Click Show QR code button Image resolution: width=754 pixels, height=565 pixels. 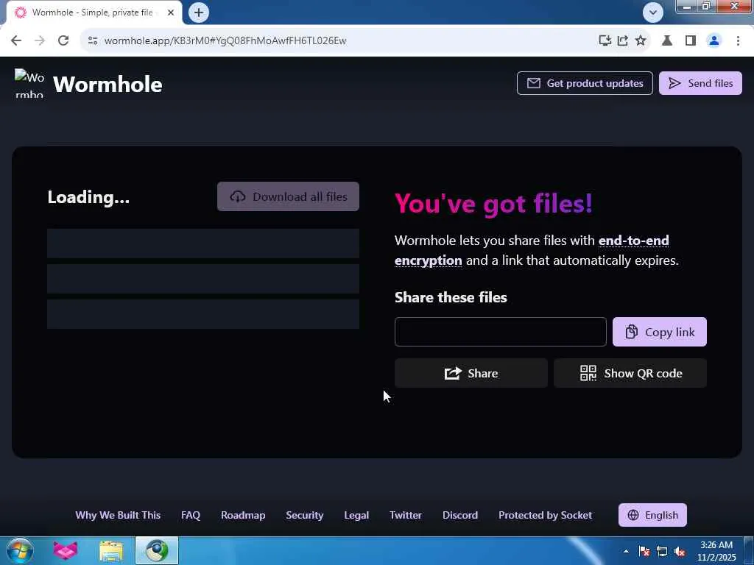630,373
